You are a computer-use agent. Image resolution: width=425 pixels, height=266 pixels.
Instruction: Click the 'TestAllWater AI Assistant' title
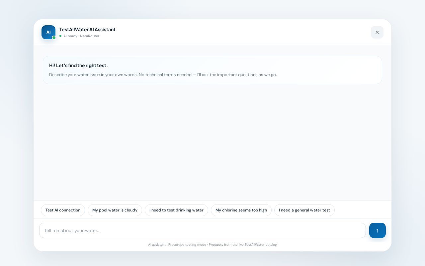(x=87, y=30)
